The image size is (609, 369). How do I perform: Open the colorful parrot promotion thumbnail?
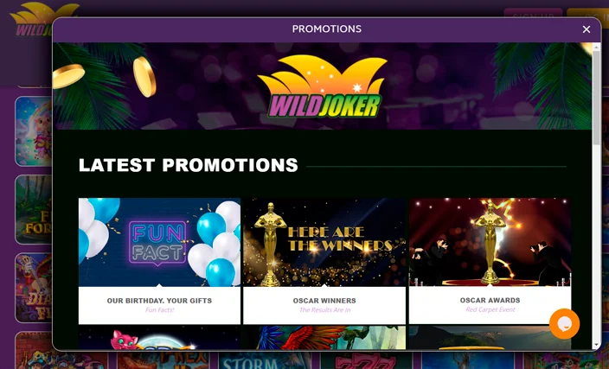tap(324, 338)
